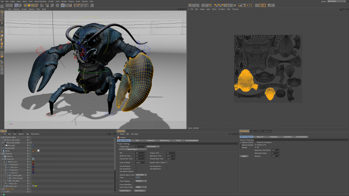Expand the Character object in hierarchy
The width and height of the screenshot is (349, 196).
pos(2,153)
